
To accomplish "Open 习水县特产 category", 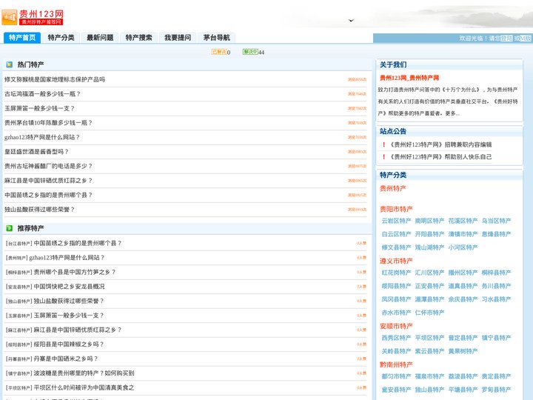I will pos(496,299).
